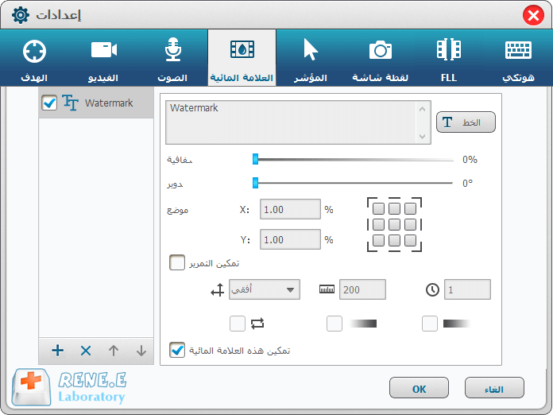553x415 pixels.
Task: Set position to top-left grid square
Action: pos(378,208)
